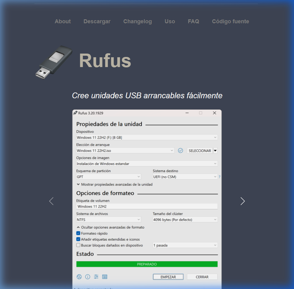294x289 pixels.
Task: Toggle Añadir etiquetas extendidas e iconos
Action: tap(78, 239)
